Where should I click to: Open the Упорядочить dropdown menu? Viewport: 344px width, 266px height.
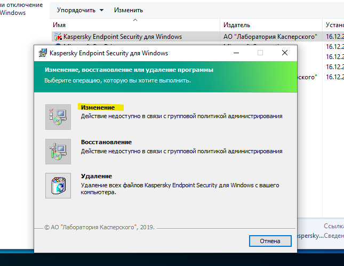[80, 10]
